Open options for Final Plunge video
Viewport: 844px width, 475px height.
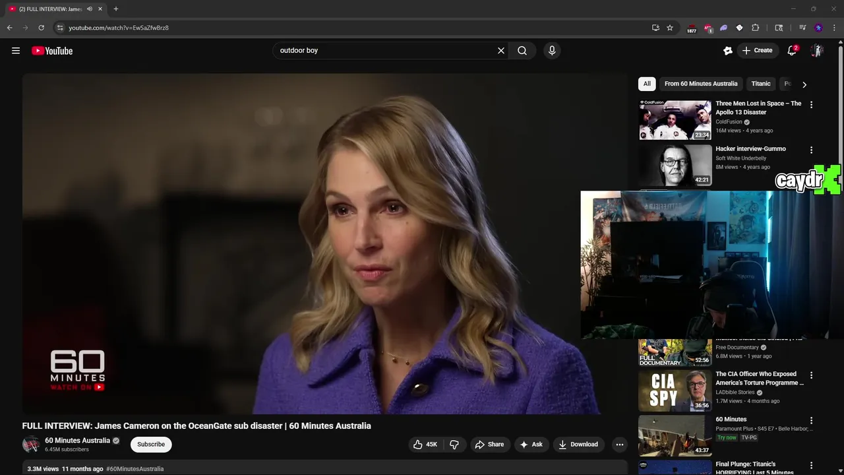[x=811, y=466]
